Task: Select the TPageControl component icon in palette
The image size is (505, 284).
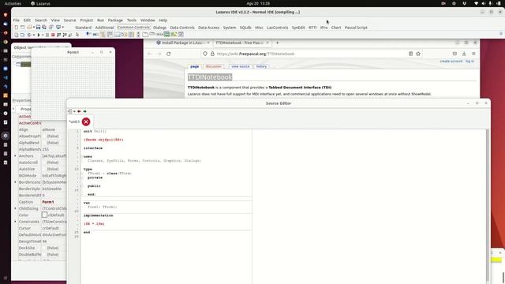Action: [145, 34]
